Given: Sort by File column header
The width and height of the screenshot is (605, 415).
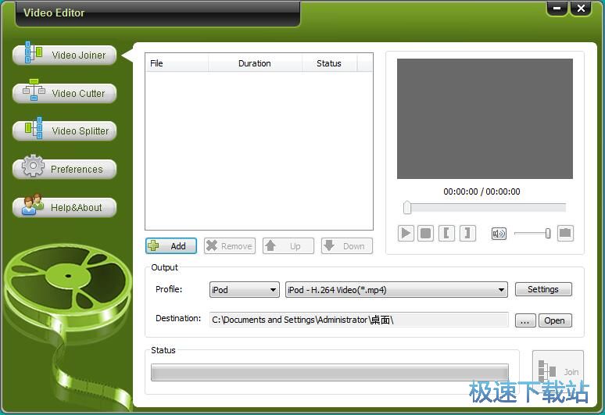Looking at the screenshot, I should [x=177, y=63].
